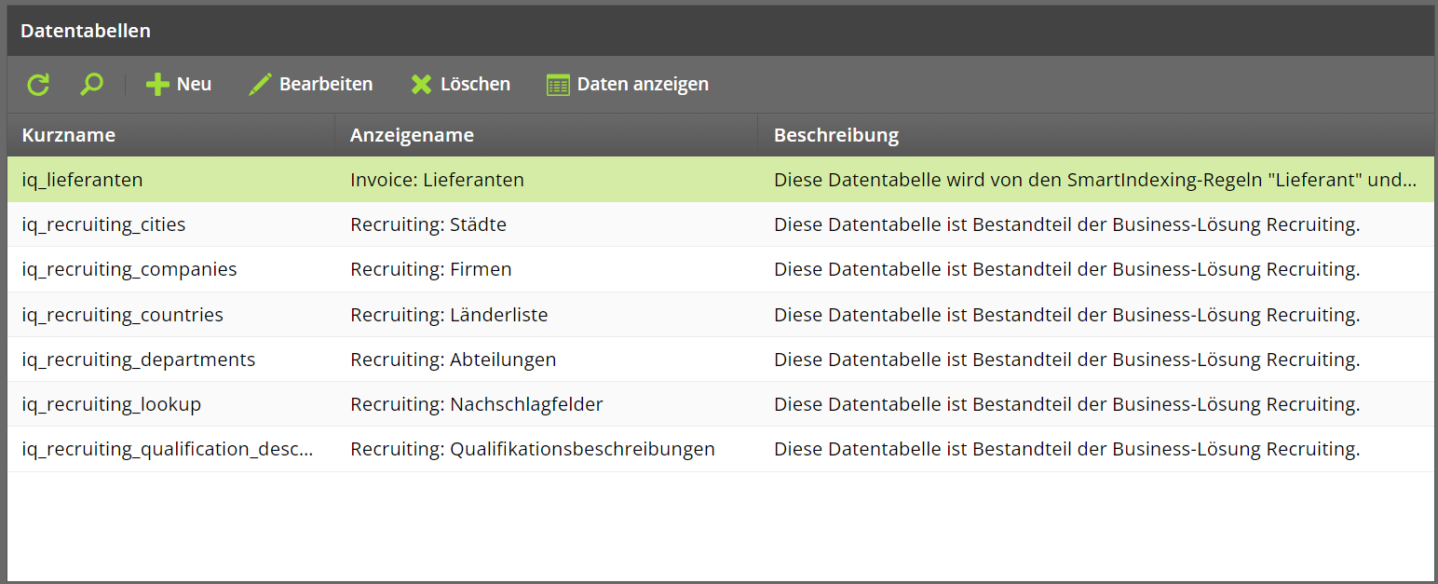
Task: Select the Recruiting: Abteilungen row
Action: (x=721, y=360)
